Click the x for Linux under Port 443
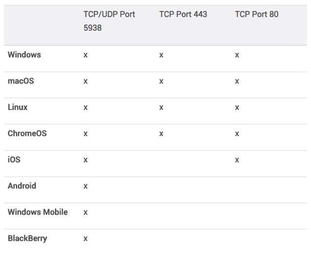 161,108
